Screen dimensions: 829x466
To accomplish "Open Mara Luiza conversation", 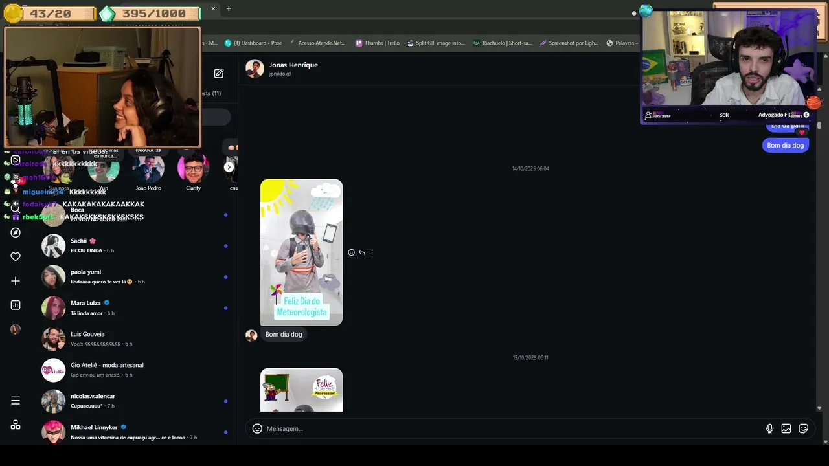I will (x=136, y=308).
